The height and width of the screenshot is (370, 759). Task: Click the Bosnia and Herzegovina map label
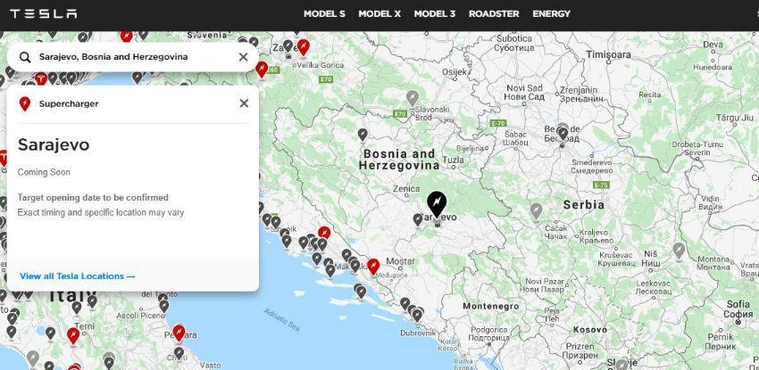tap(399, 160)
